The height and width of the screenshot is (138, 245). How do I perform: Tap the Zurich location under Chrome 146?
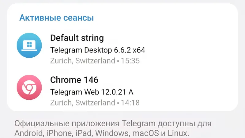coord(82,102)
